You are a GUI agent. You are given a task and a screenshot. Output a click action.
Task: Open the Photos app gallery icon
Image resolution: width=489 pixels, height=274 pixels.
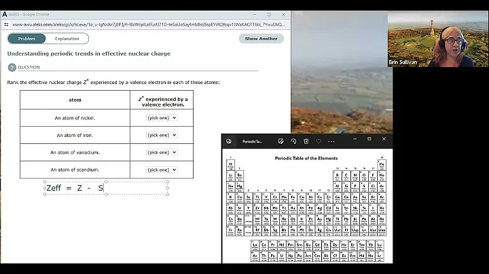point(229,141)
